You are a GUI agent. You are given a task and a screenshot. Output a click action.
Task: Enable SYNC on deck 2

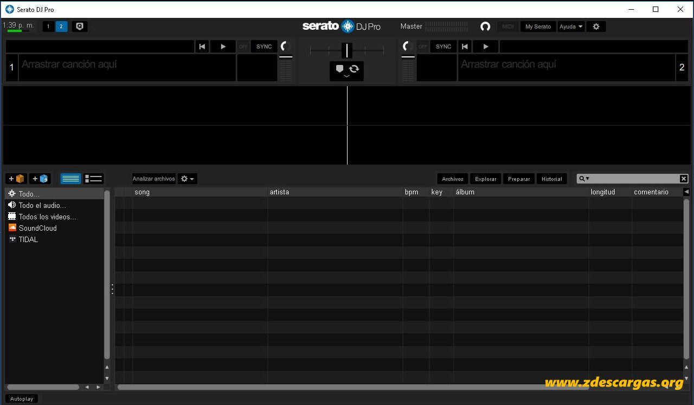pyautogui.click(x=444, y=47)
